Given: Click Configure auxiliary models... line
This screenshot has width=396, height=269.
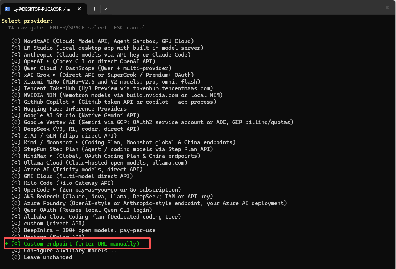Looking at the screenshot, I should [x=64, y=251].
